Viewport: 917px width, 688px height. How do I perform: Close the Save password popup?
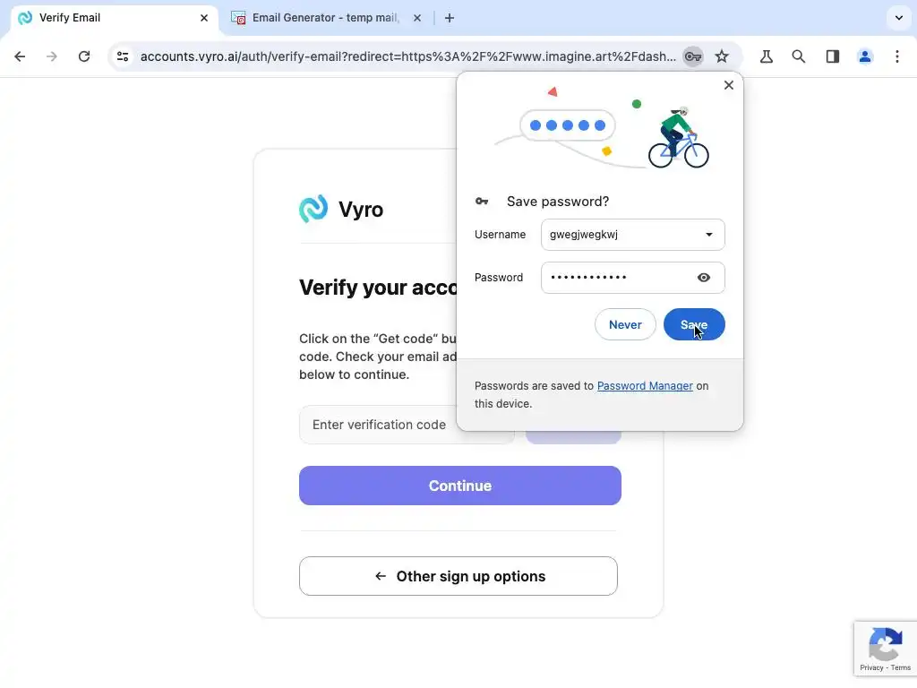coord(729,85)
